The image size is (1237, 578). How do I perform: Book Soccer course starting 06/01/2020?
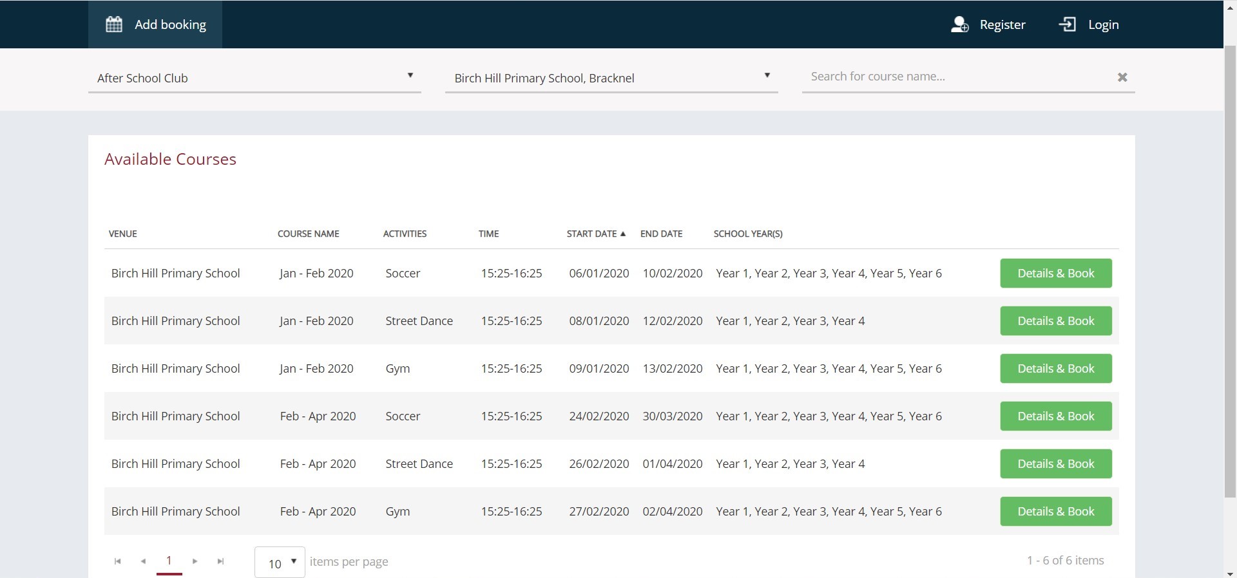1056,273
